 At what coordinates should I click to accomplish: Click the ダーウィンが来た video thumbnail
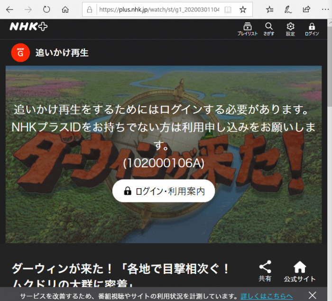click(164, 155)
